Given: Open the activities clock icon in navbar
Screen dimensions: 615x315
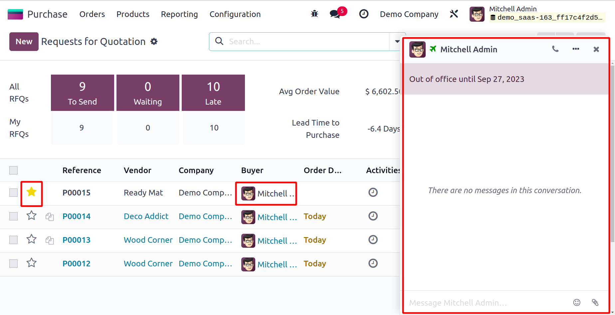Looking at the screenshot, I should click(364, 14).
